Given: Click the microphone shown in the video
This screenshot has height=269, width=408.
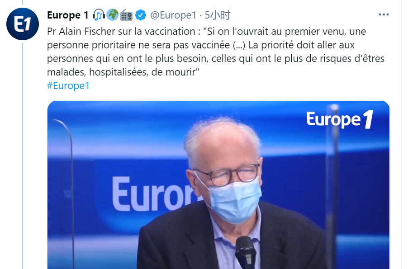Looking at the screenshot, I should click(x=246, y=252).
